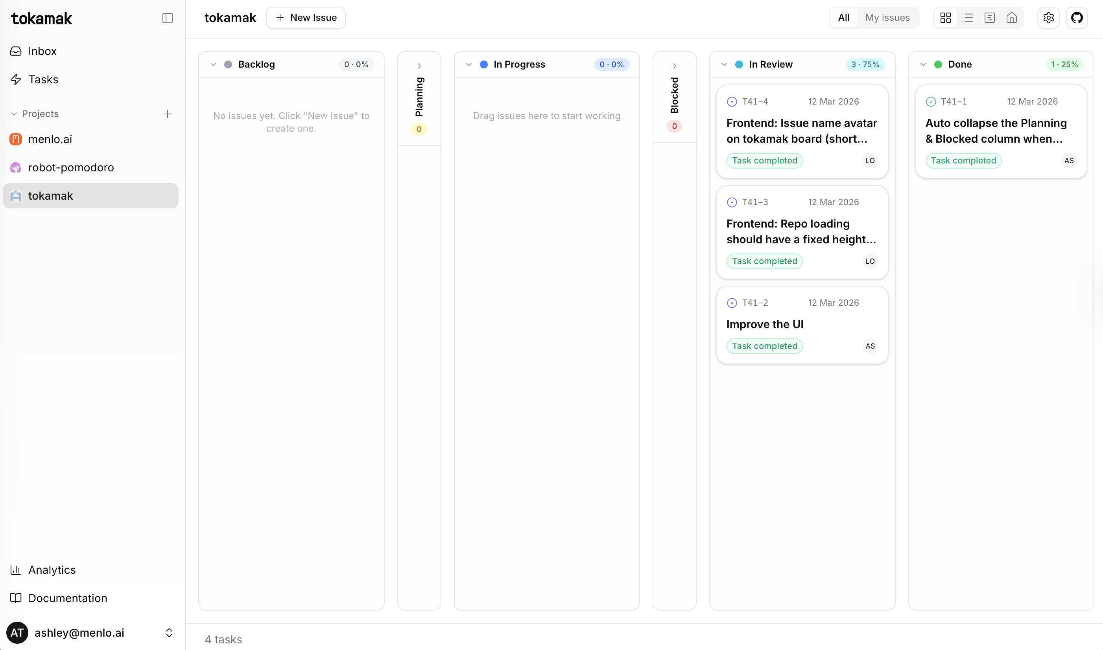Open the Improve the UI issue card

point(801,325)
